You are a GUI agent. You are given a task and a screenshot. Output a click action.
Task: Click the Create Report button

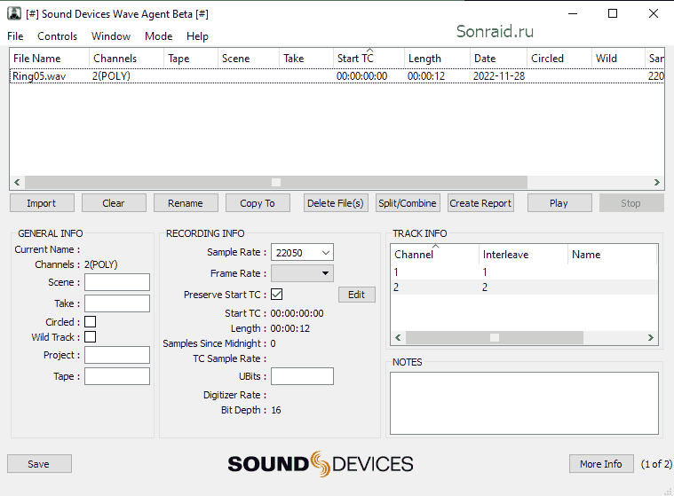480,203
